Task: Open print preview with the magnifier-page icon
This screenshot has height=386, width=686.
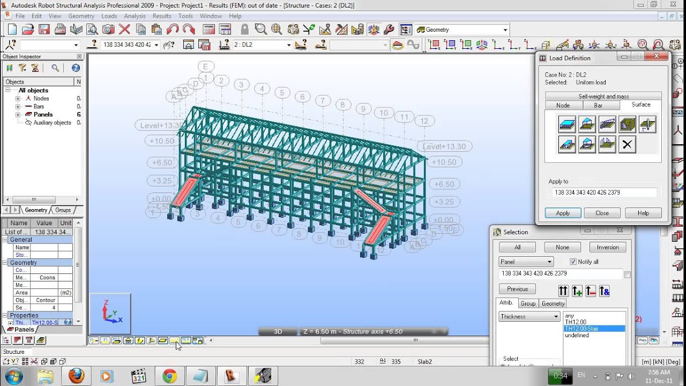Action: [92, 29]
